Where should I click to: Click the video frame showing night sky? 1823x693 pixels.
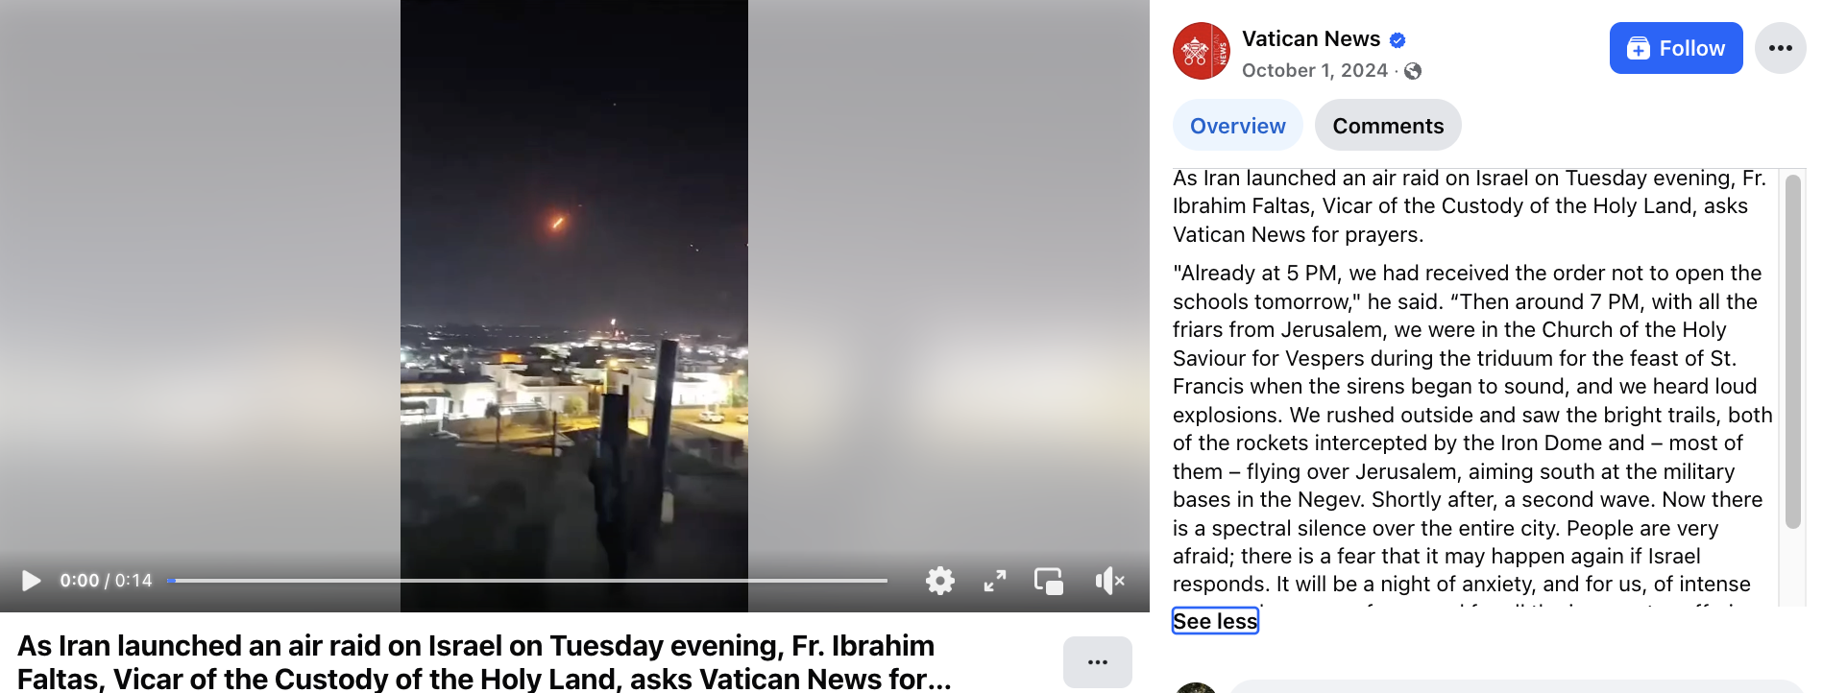574,288
